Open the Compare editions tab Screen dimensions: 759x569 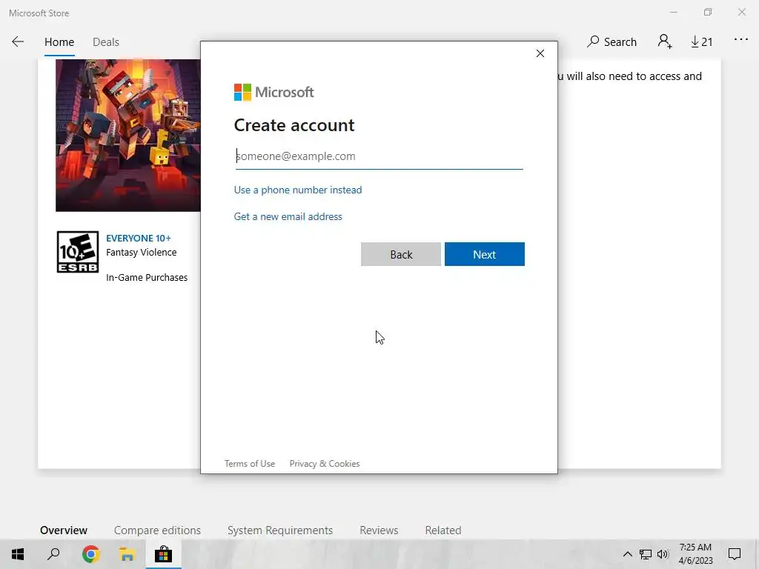(157, 530)
